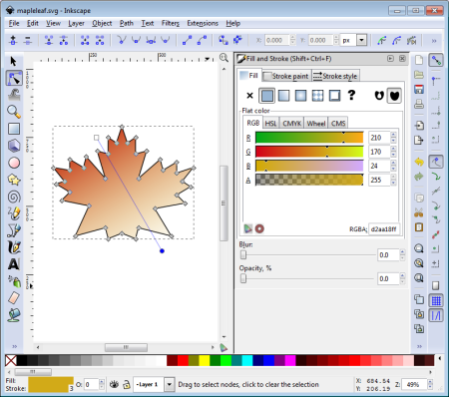
Task: Click the Opacity slider handle
Action: coord(243,278)
